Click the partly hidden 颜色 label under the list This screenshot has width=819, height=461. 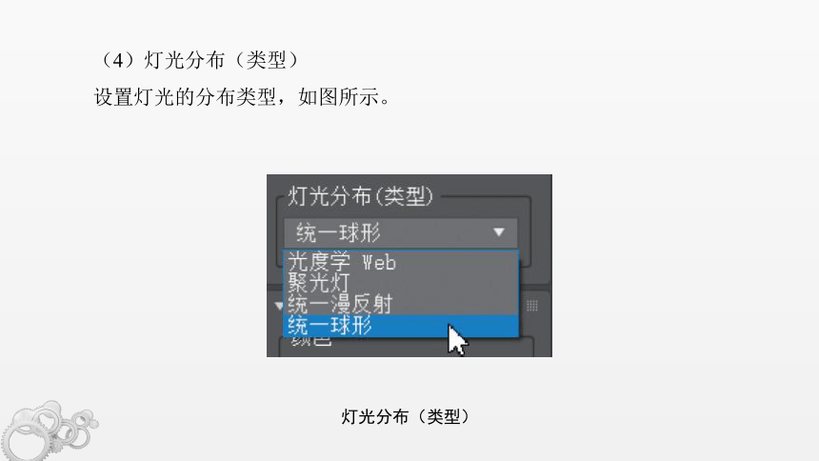tap(311, 341)
